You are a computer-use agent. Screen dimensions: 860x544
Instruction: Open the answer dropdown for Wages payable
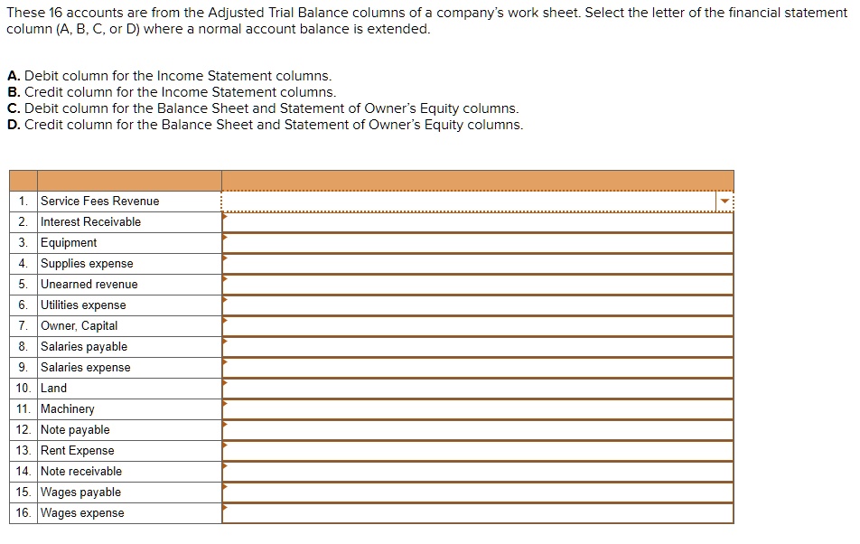tap(477, 492)
